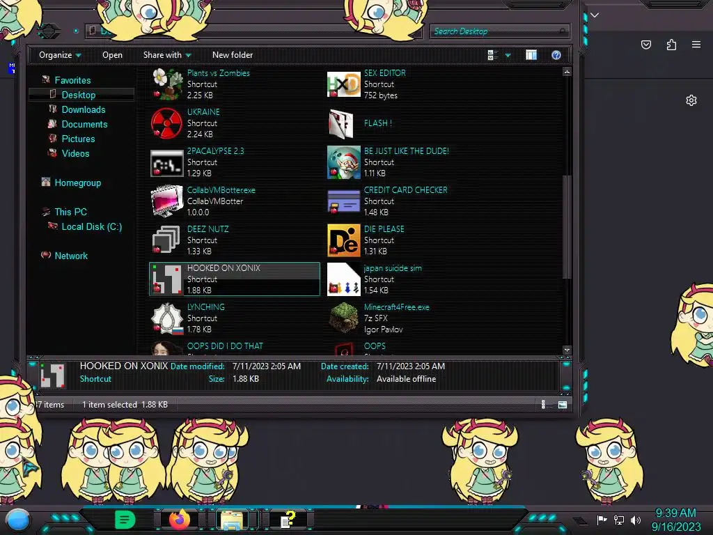The width and height of the screenshot is (713, 535).
Task: Click the file list vertical scrollbar thumb
Action: pos(567,226)
